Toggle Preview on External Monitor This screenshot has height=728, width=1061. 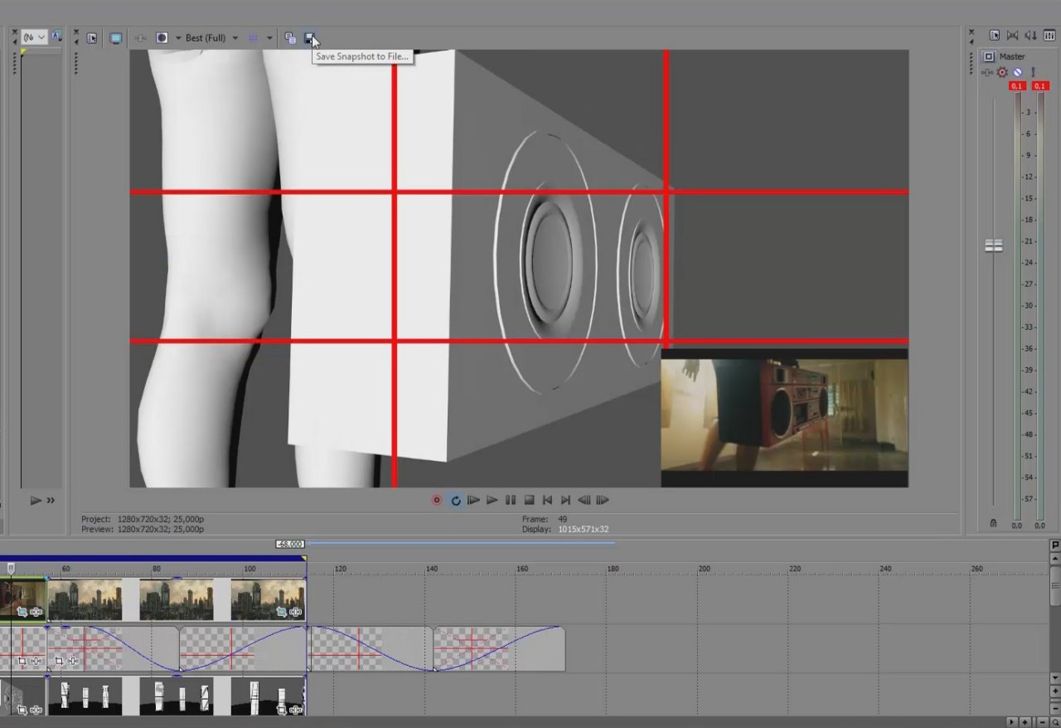tap(116, 38)
